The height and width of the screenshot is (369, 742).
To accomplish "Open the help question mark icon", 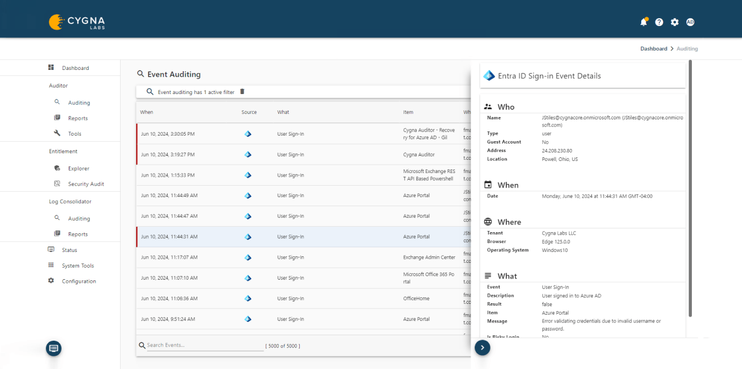I will coord(659,22).
